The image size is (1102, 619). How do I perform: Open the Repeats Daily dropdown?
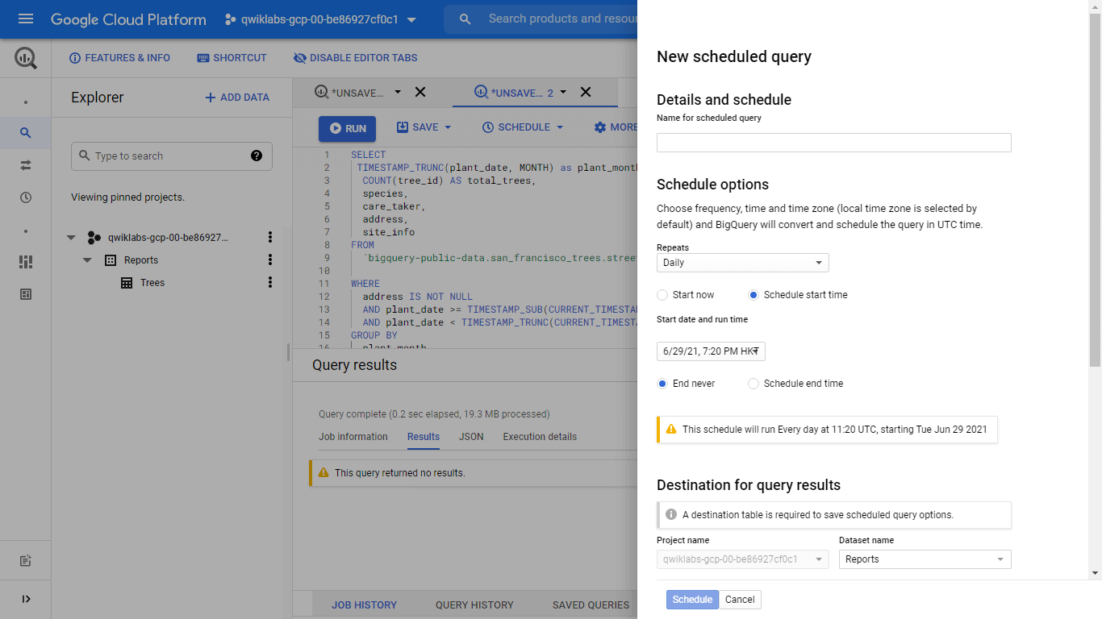tap(742, 263)
